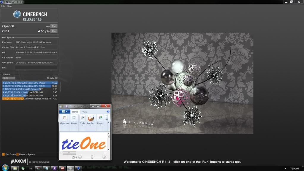Switch to the Paint taskbar button
This screenshot has height=171, width=304.
pos(70,168)
